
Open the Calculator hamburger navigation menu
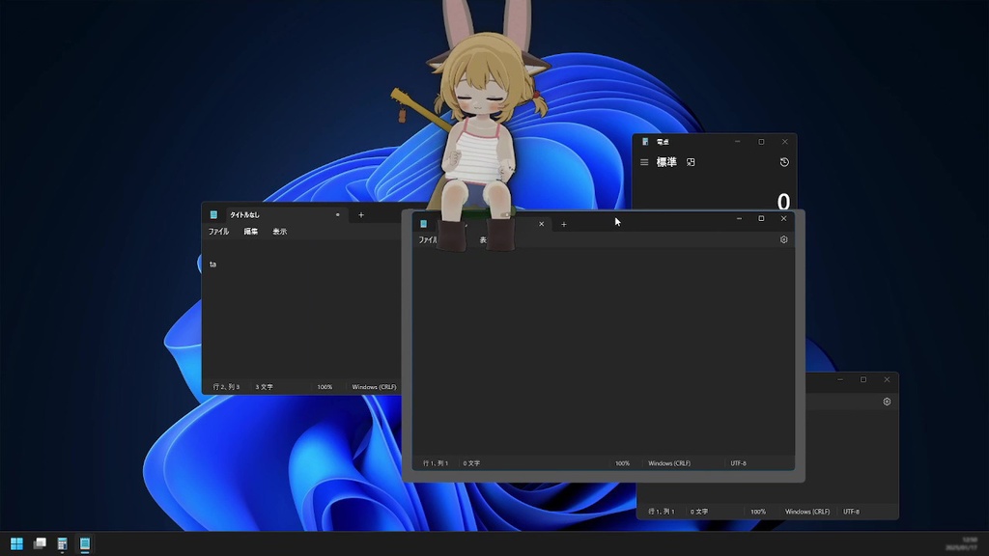click(x=644, y=162)
